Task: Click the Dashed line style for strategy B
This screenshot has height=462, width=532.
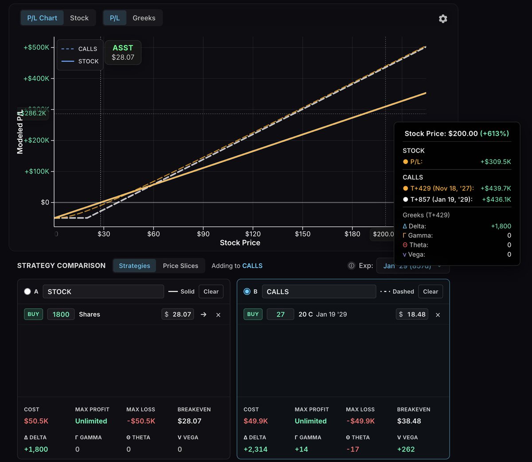Action: tap(397, 291)
